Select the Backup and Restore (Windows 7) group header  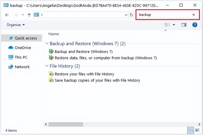click(x=88, y=44)
